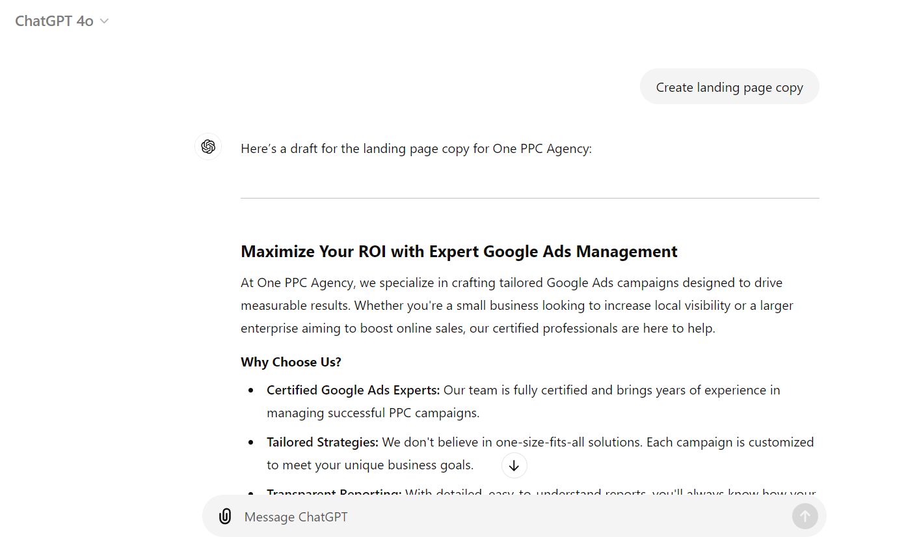Image resolution: width=919 pixels, height=537 pixels.
Task: Click the text 'managing successful PPC campaigns.'
Action: [373, 413]
